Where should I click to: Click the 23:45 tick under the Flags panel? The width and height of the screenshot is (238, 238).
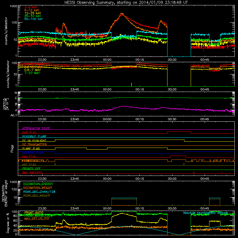point(75,179)
